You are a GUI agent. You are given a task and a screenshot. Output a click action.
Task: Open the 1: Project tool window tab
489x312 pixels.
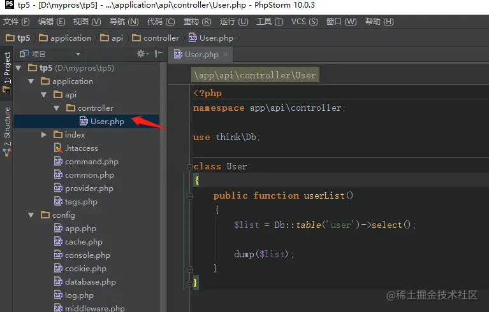point(6,72)
